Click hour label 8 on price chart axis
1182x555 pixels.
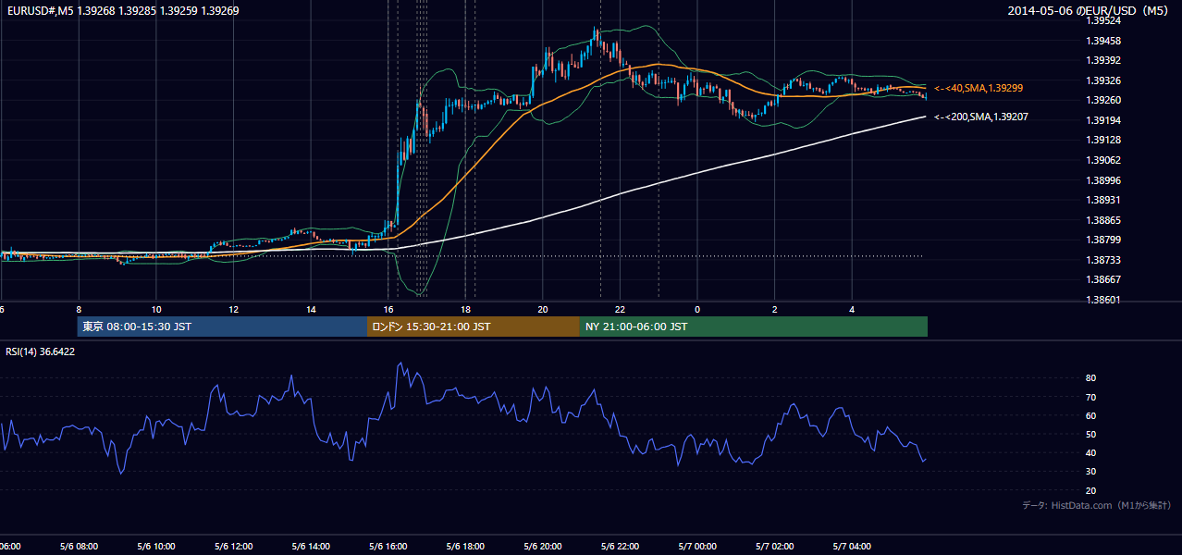pyautogui.click(x=79, y=309)
